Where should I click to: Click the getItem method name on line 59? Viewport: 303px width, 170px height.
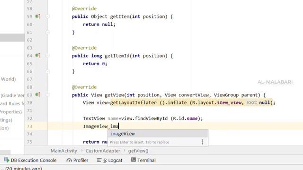pos(120,17)
